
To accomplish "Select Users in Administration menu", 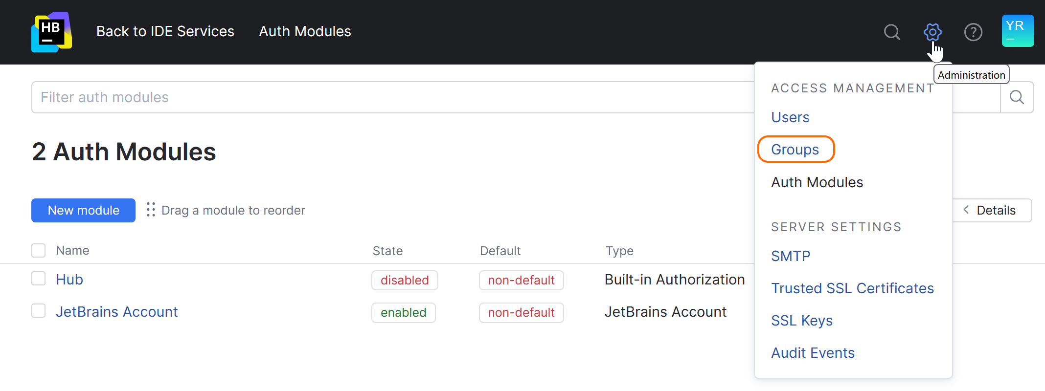I will [790, 117].
